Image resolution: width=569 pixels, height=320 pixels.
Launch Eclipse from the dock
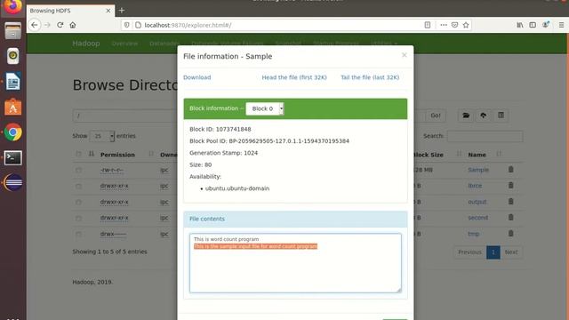click(x=13, y=182)
